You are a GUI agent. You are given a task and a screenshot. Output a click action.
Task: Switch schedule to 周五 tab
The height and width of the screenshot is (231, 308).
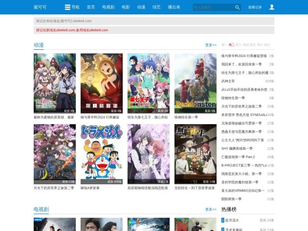[x=253, y=45]
